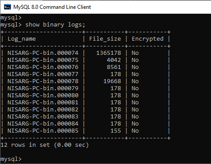Click the file size value 19668
Image resolution: width=211 pixels, height=164 pixels.
[x=112, y=81]
